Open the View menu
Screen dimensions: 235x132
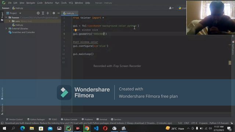pos(22,3)
